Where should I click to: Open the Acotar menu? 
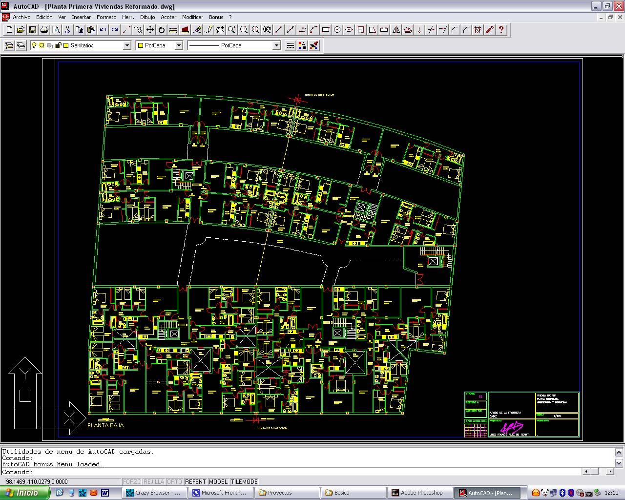tap(168, 17)
